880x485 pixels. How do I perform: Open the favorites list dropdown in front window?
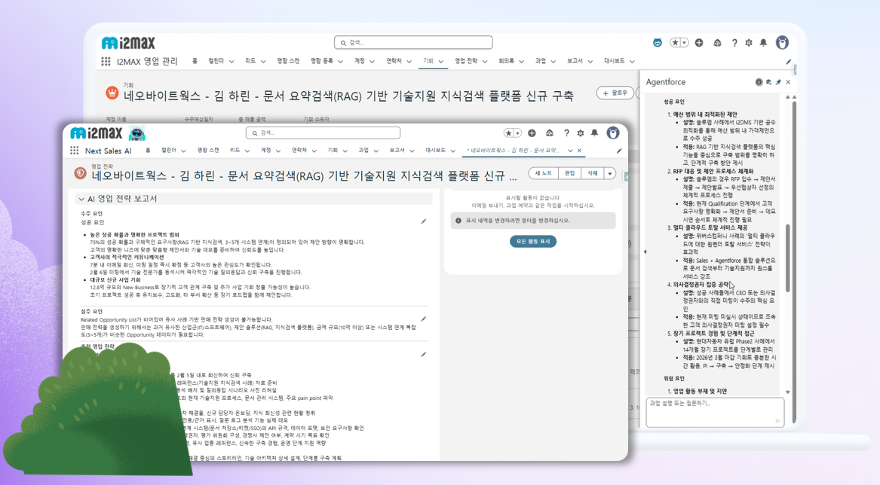pyautogui.click(x=517, y=133)
